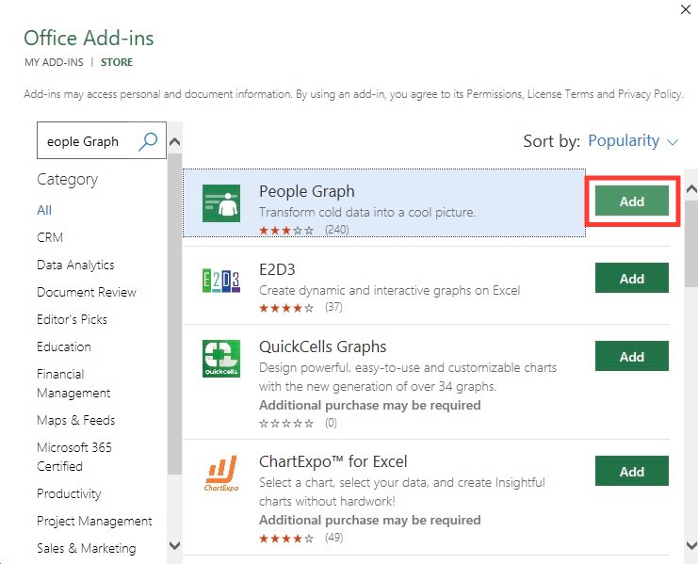Screen dimensions: 698x564
Task: Select the Microsoft 365 Certified category
Action: [x=74, y=457]
